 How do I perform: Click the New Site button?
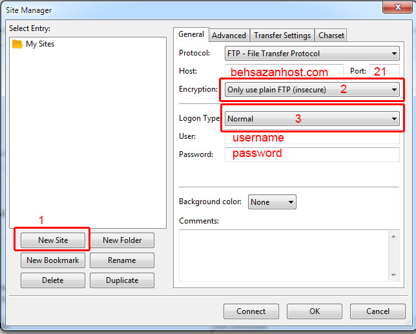click(x=53, y=240)
